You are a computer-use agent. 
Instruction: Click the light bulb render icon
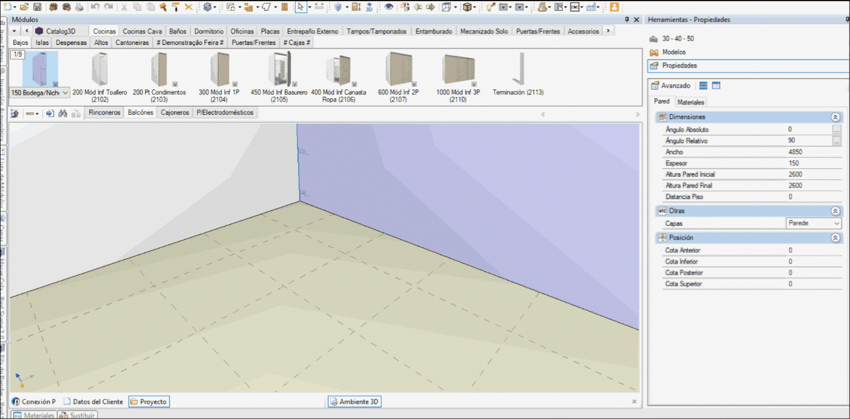491,7
